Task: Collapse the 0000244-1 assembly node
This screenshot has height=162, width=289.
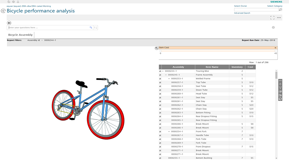Action: pos(163,71)
